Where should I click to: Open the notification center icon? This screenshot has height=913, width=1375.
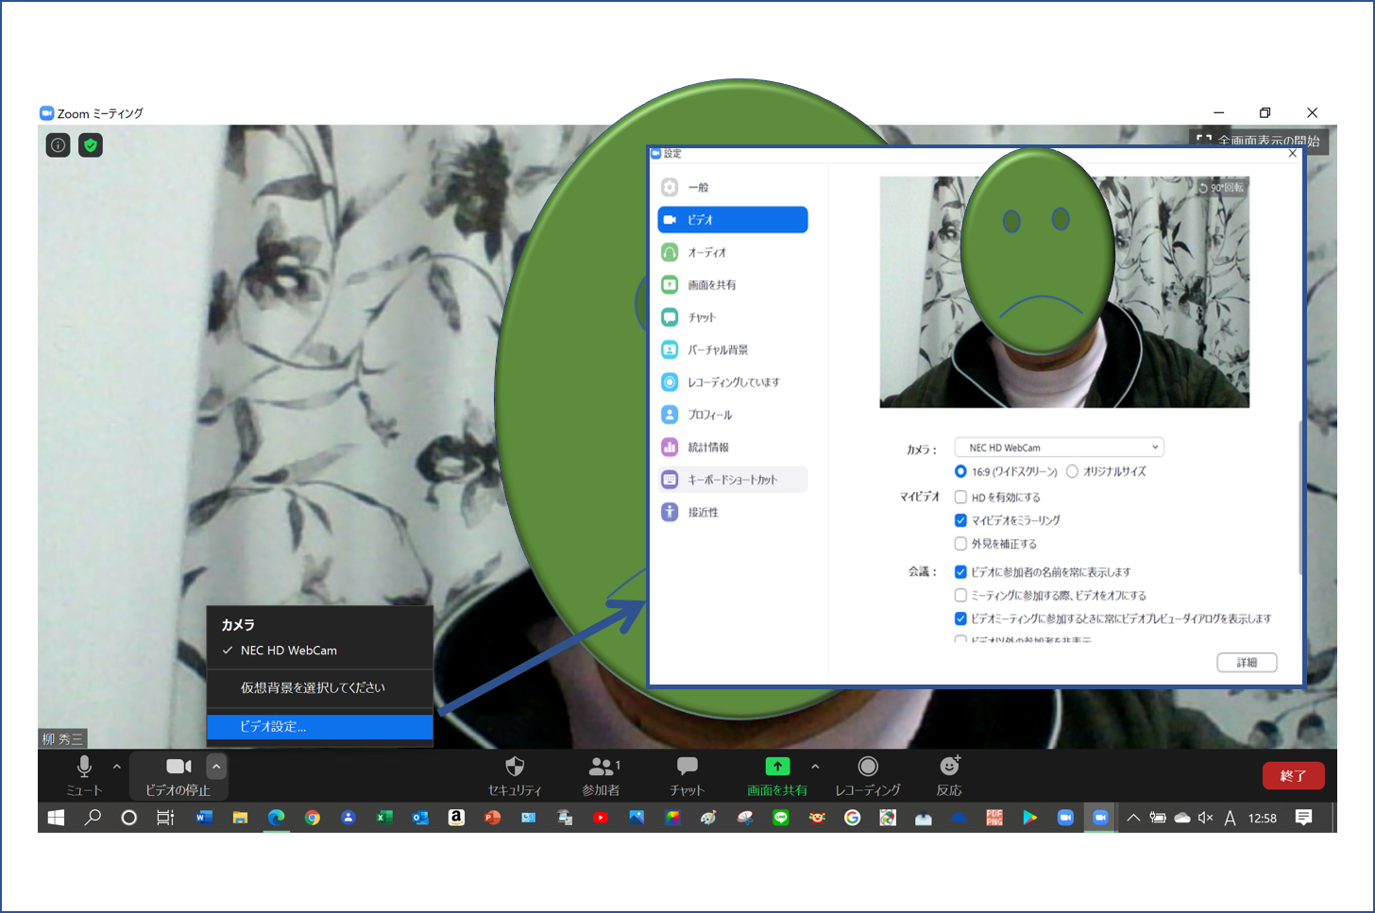pyautogui.click(x=1304, y=818)
